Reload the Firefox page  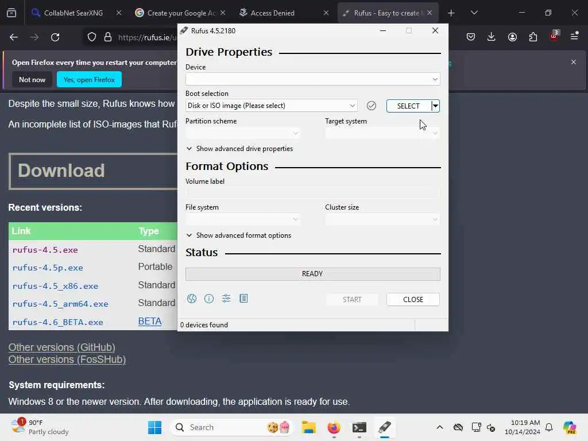click(x=55, y=37)
